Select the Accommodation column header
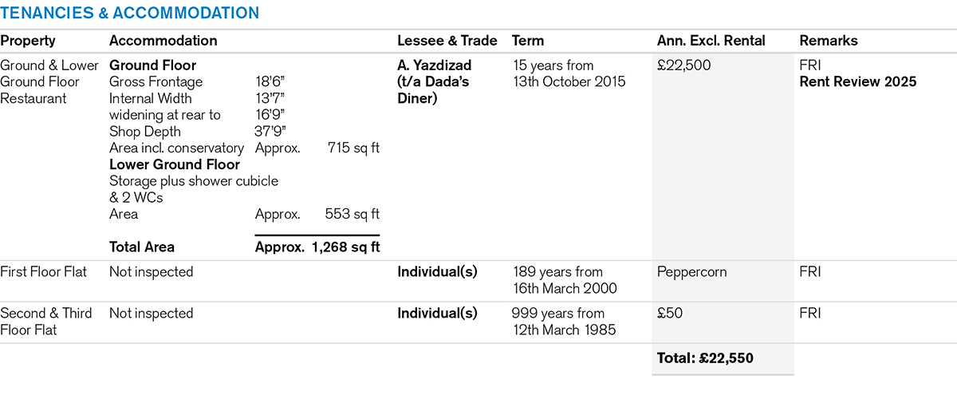The height and width of the screenshot is (415, 957). (x=163, y=41)
